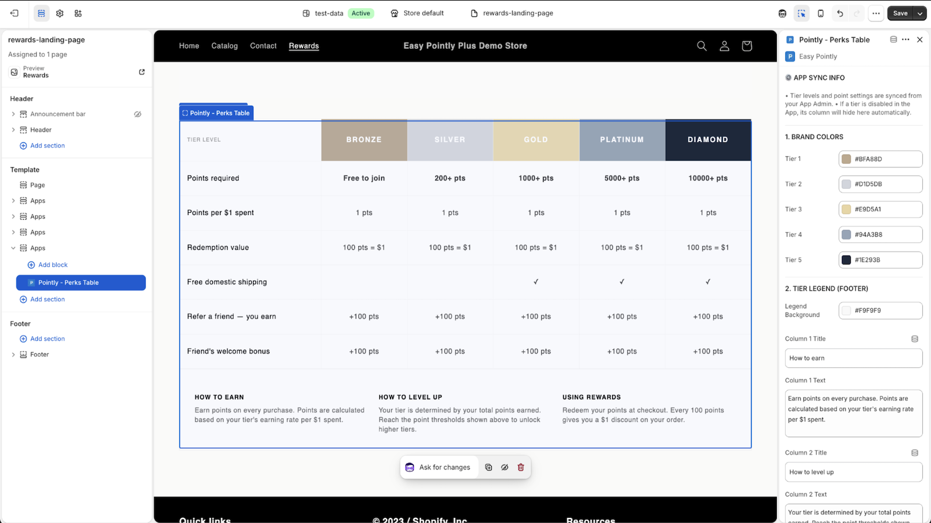Open the cart icon in the store header
The image size is (931, 523).
point(747,46)
